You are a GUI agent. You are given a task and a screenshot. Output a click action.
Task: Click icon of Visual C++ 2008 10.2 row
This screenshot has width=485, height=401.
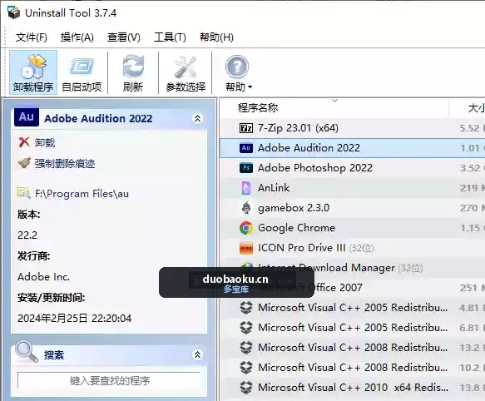(246, 368)
